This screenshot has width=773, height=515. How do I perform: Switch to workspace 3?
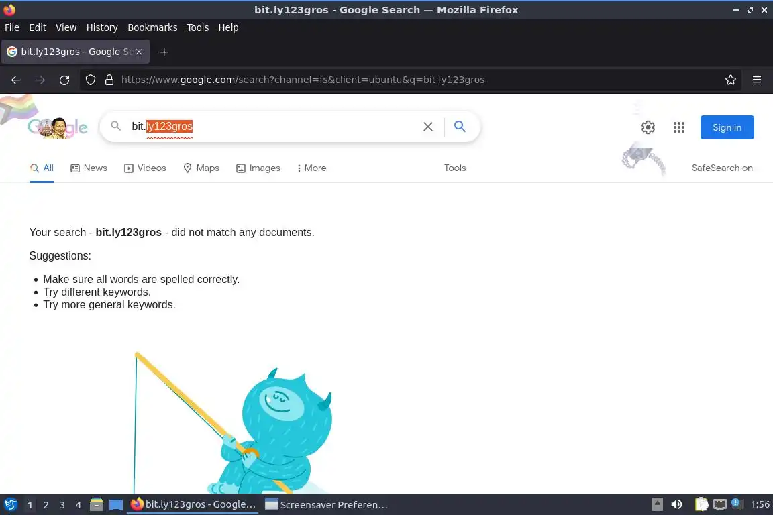[62, 505]
